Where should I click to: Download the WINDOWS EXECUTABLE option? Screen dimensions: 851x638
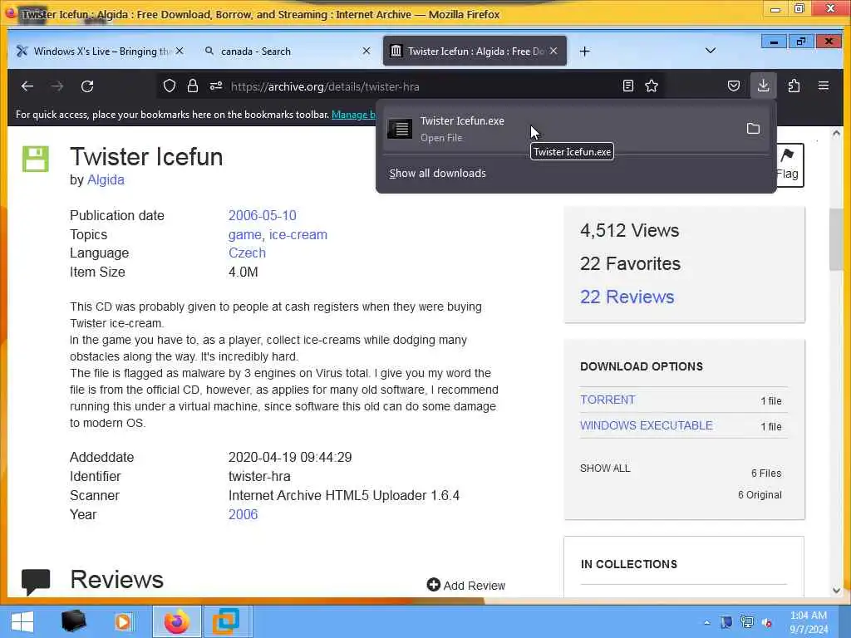pos(647,425)
